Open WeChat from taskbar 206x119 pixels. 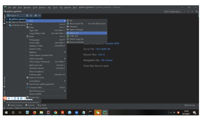pyautogui.click(x=98, y=113)
